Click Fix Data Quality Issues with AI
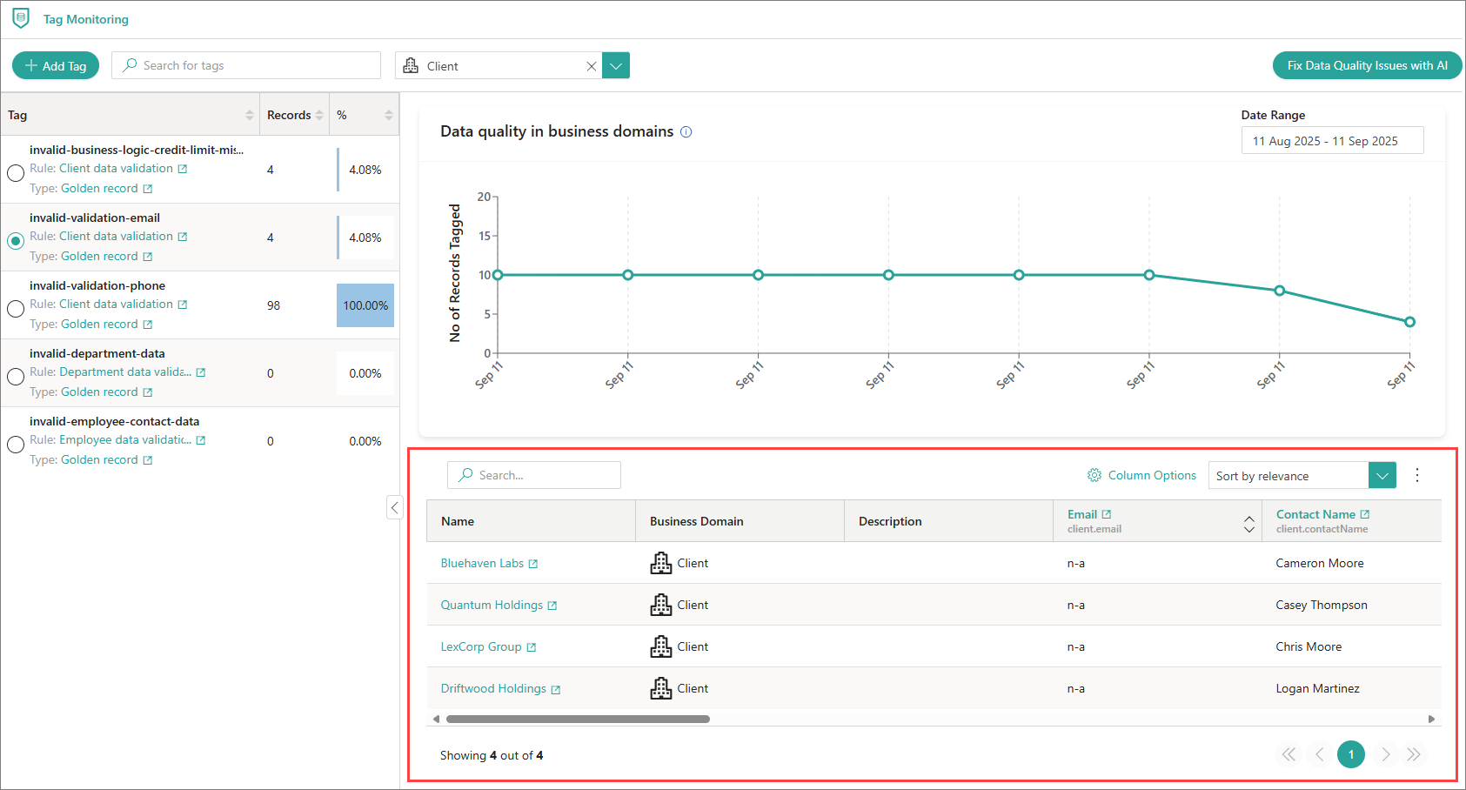This screenshot has height=790, width=1466. click(1367, 65)
